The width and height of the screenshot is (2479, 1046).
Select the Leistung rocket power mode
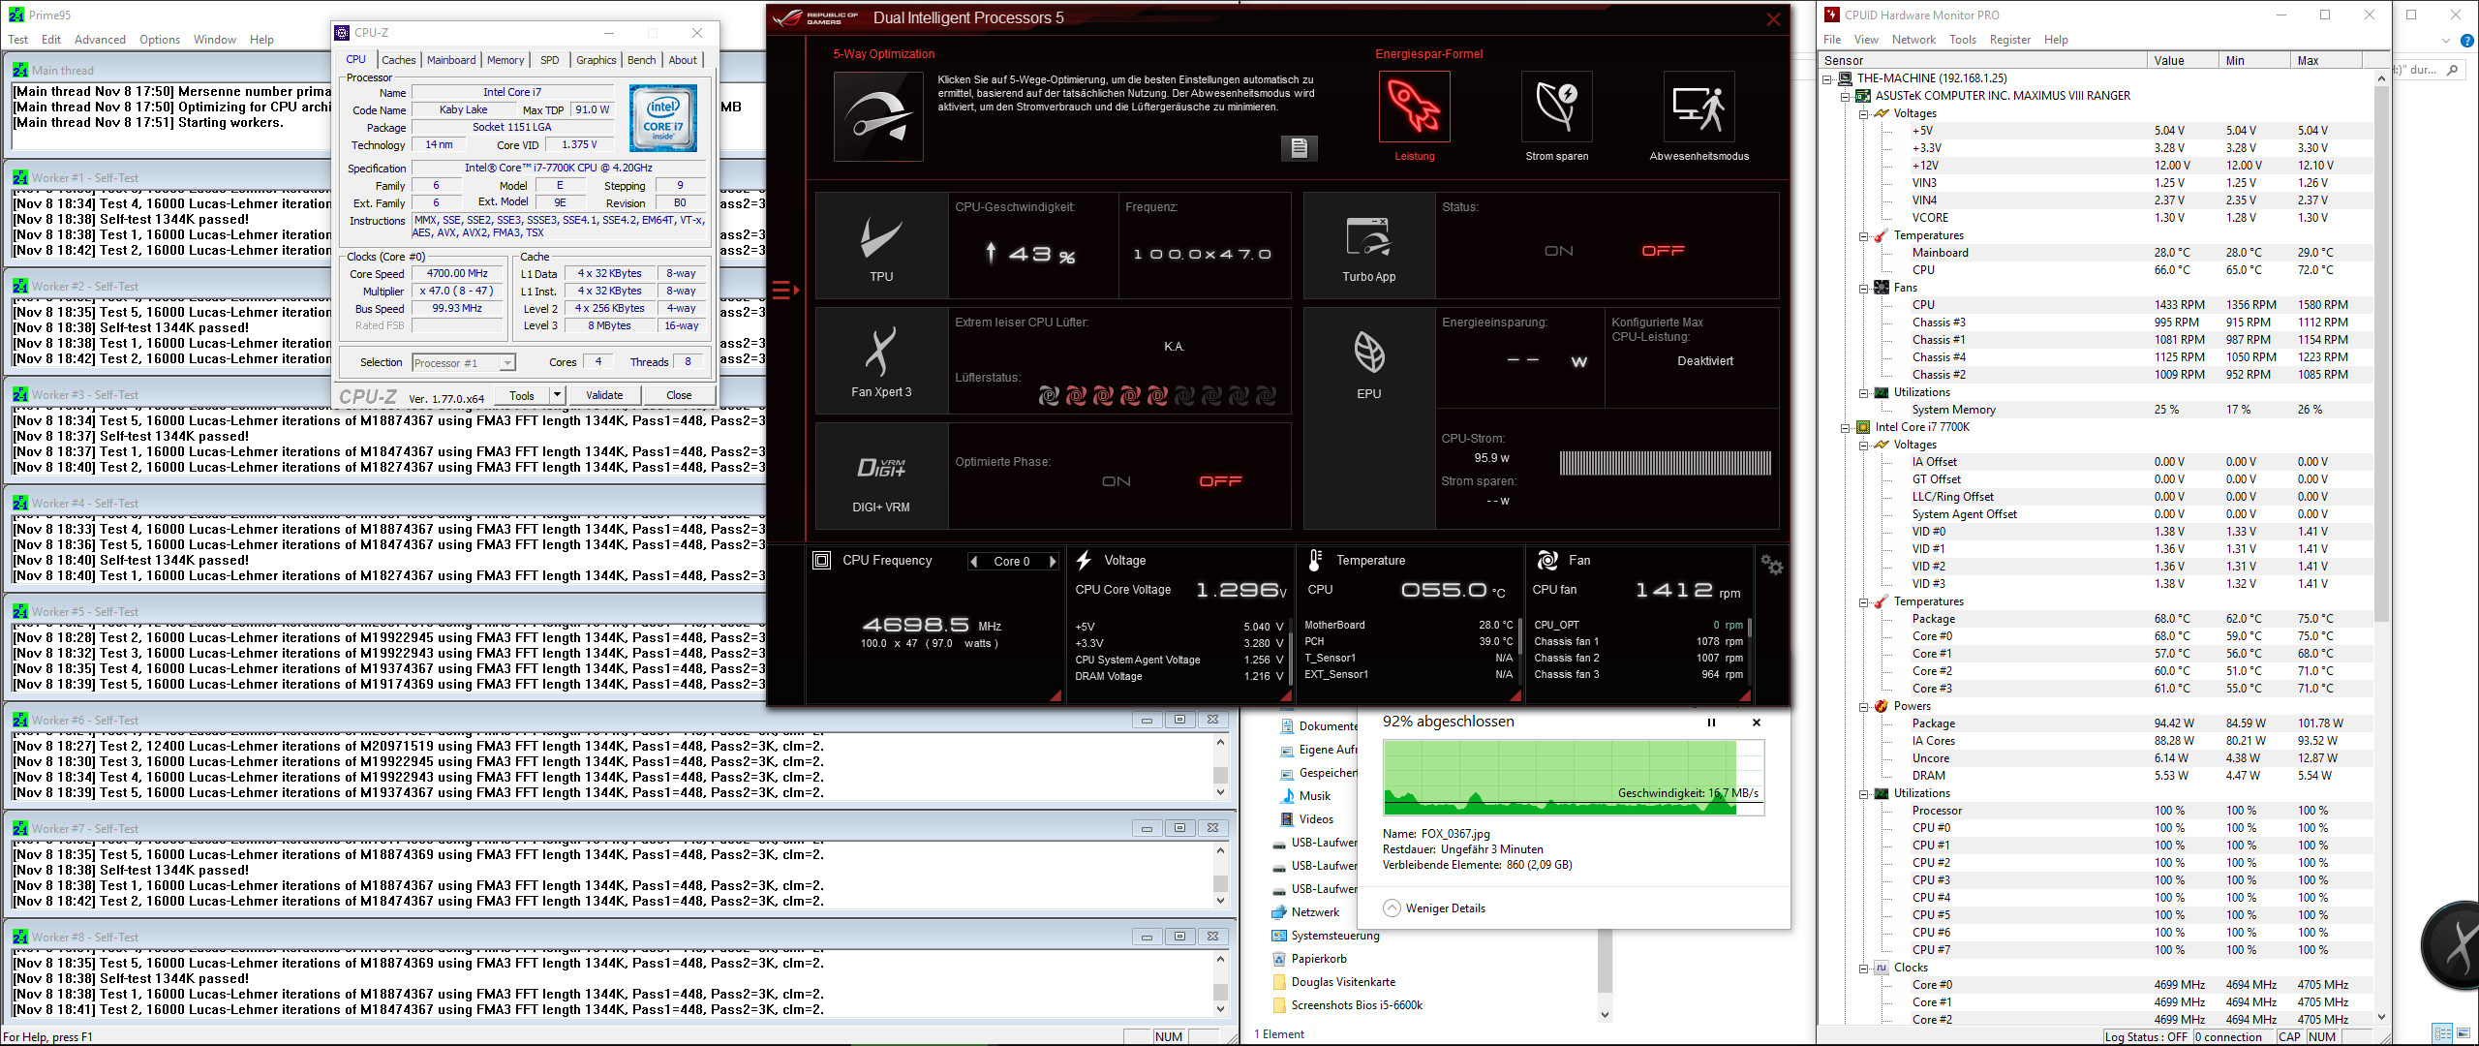click(1414, 108)
